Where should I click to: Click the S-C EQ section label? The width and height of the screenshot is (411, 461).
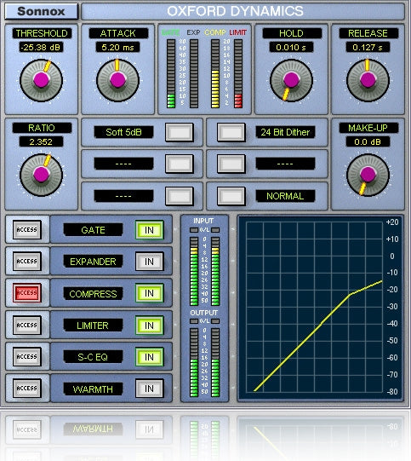pos(93,357)
